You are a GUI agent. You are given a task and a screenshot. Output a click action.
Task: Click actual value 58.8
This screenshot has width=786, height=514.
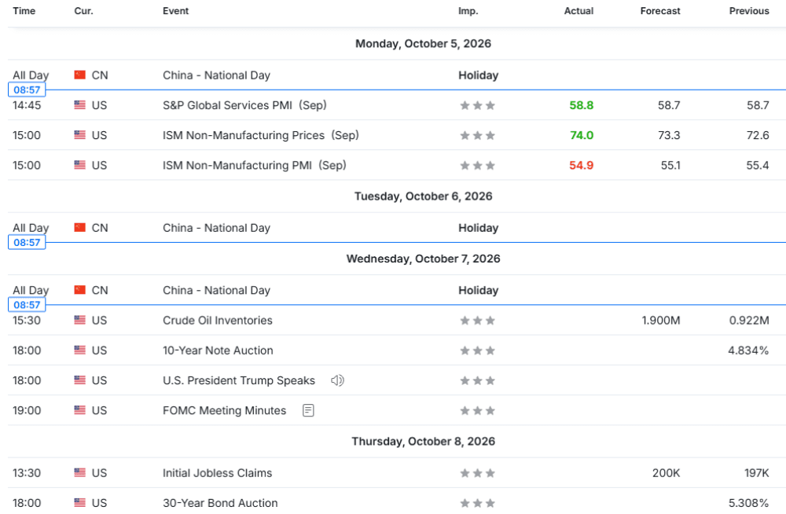pyautogui.click(x=582, y=105)
